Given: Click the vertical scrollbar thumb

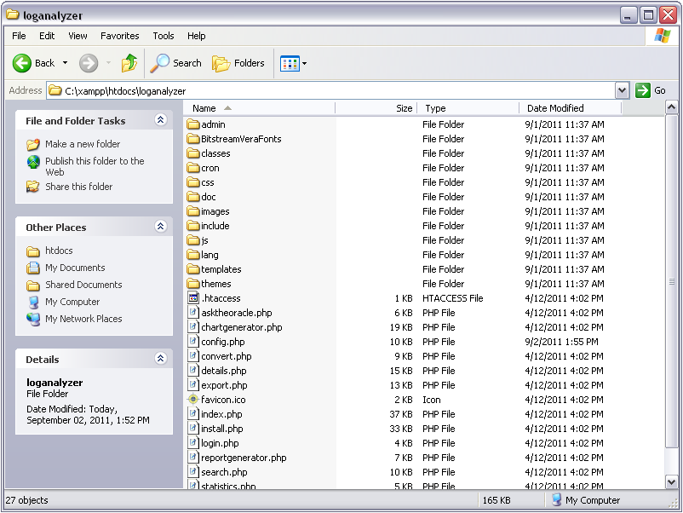Looking at the screenshot, I should pyautogui.click(x=671, y=281).
